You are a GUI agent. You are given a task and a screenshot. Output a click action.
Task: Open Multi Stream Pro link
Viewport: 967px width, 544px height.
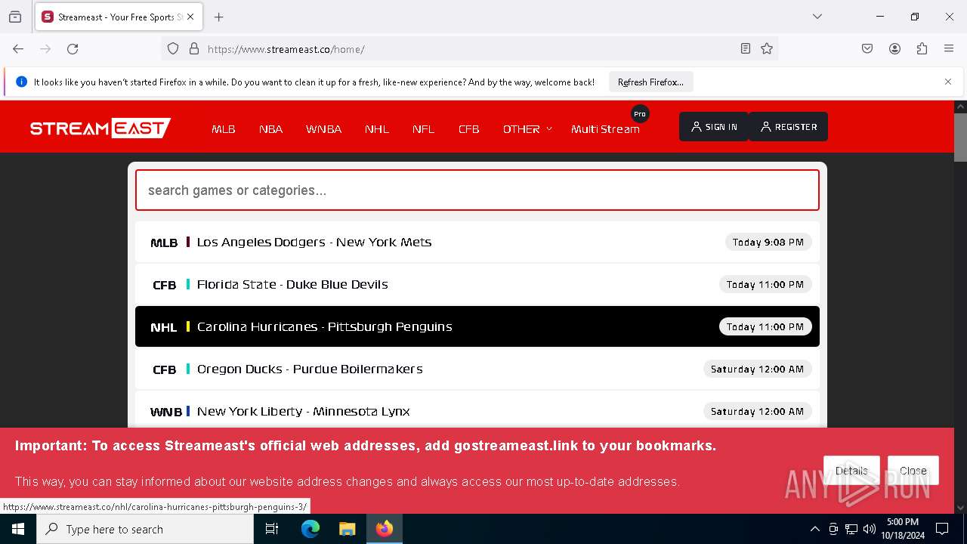coord(605,129)
